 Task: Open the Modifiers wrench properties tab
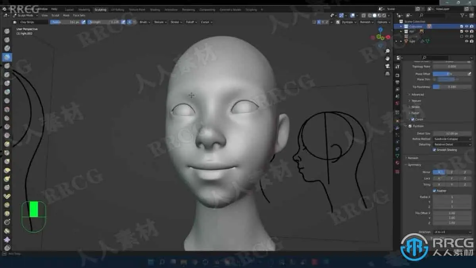397,128
